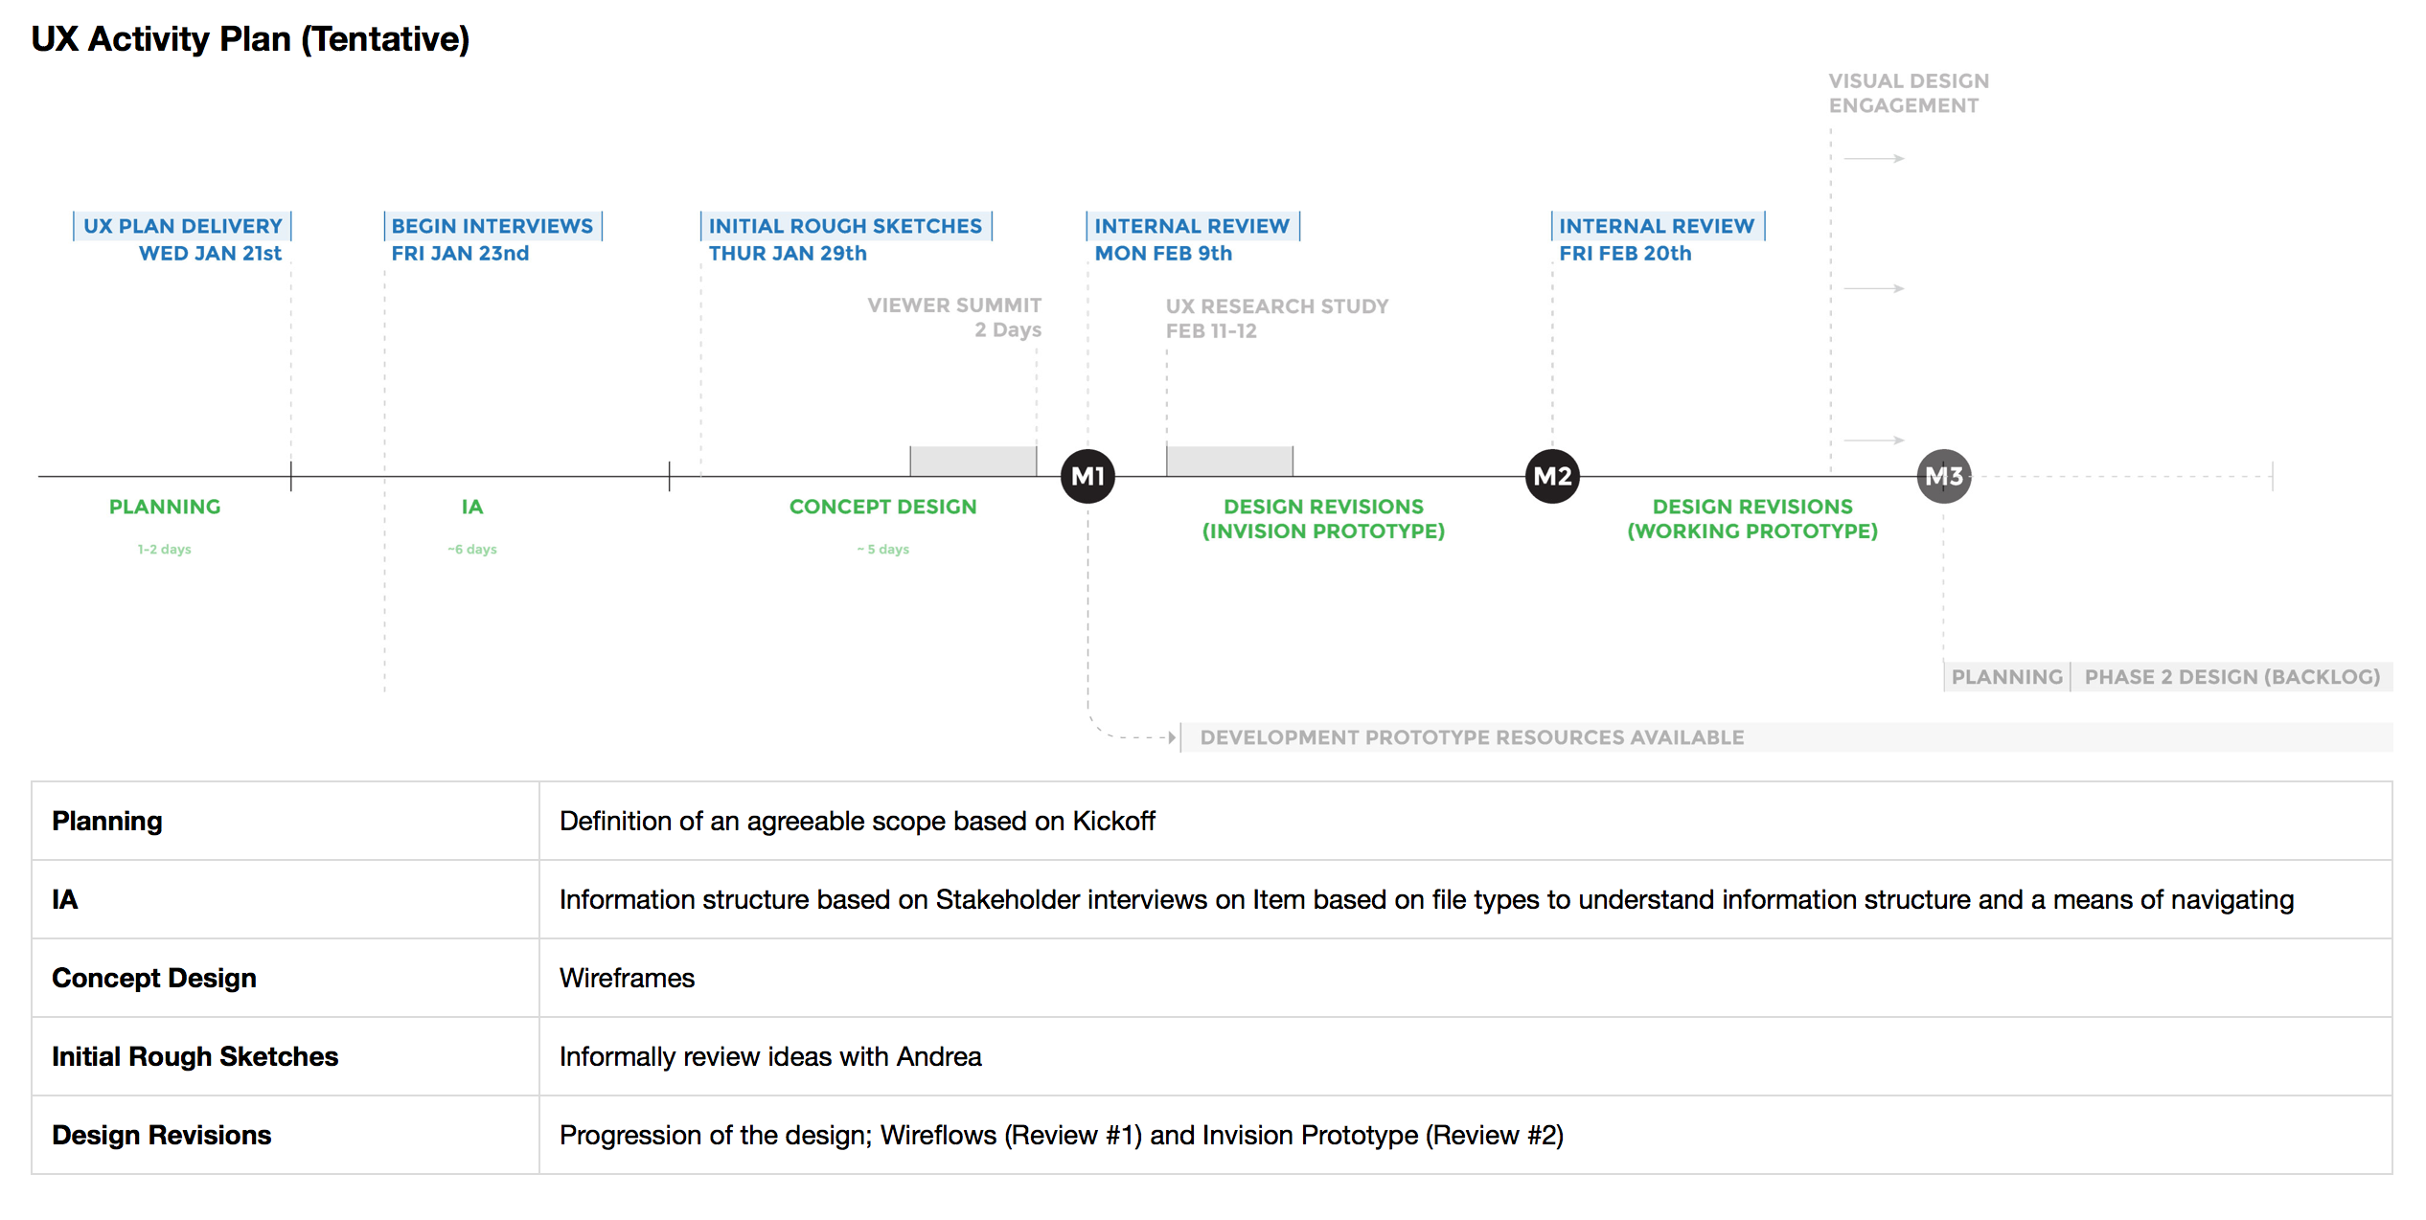Click the UX PLAN DELIVERY label
Viewport: 2426px width, 1220px height.
182,227
